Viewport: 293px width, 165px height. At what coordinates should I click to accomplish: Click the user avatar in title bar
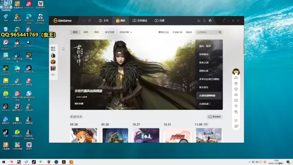coord(210,21)
